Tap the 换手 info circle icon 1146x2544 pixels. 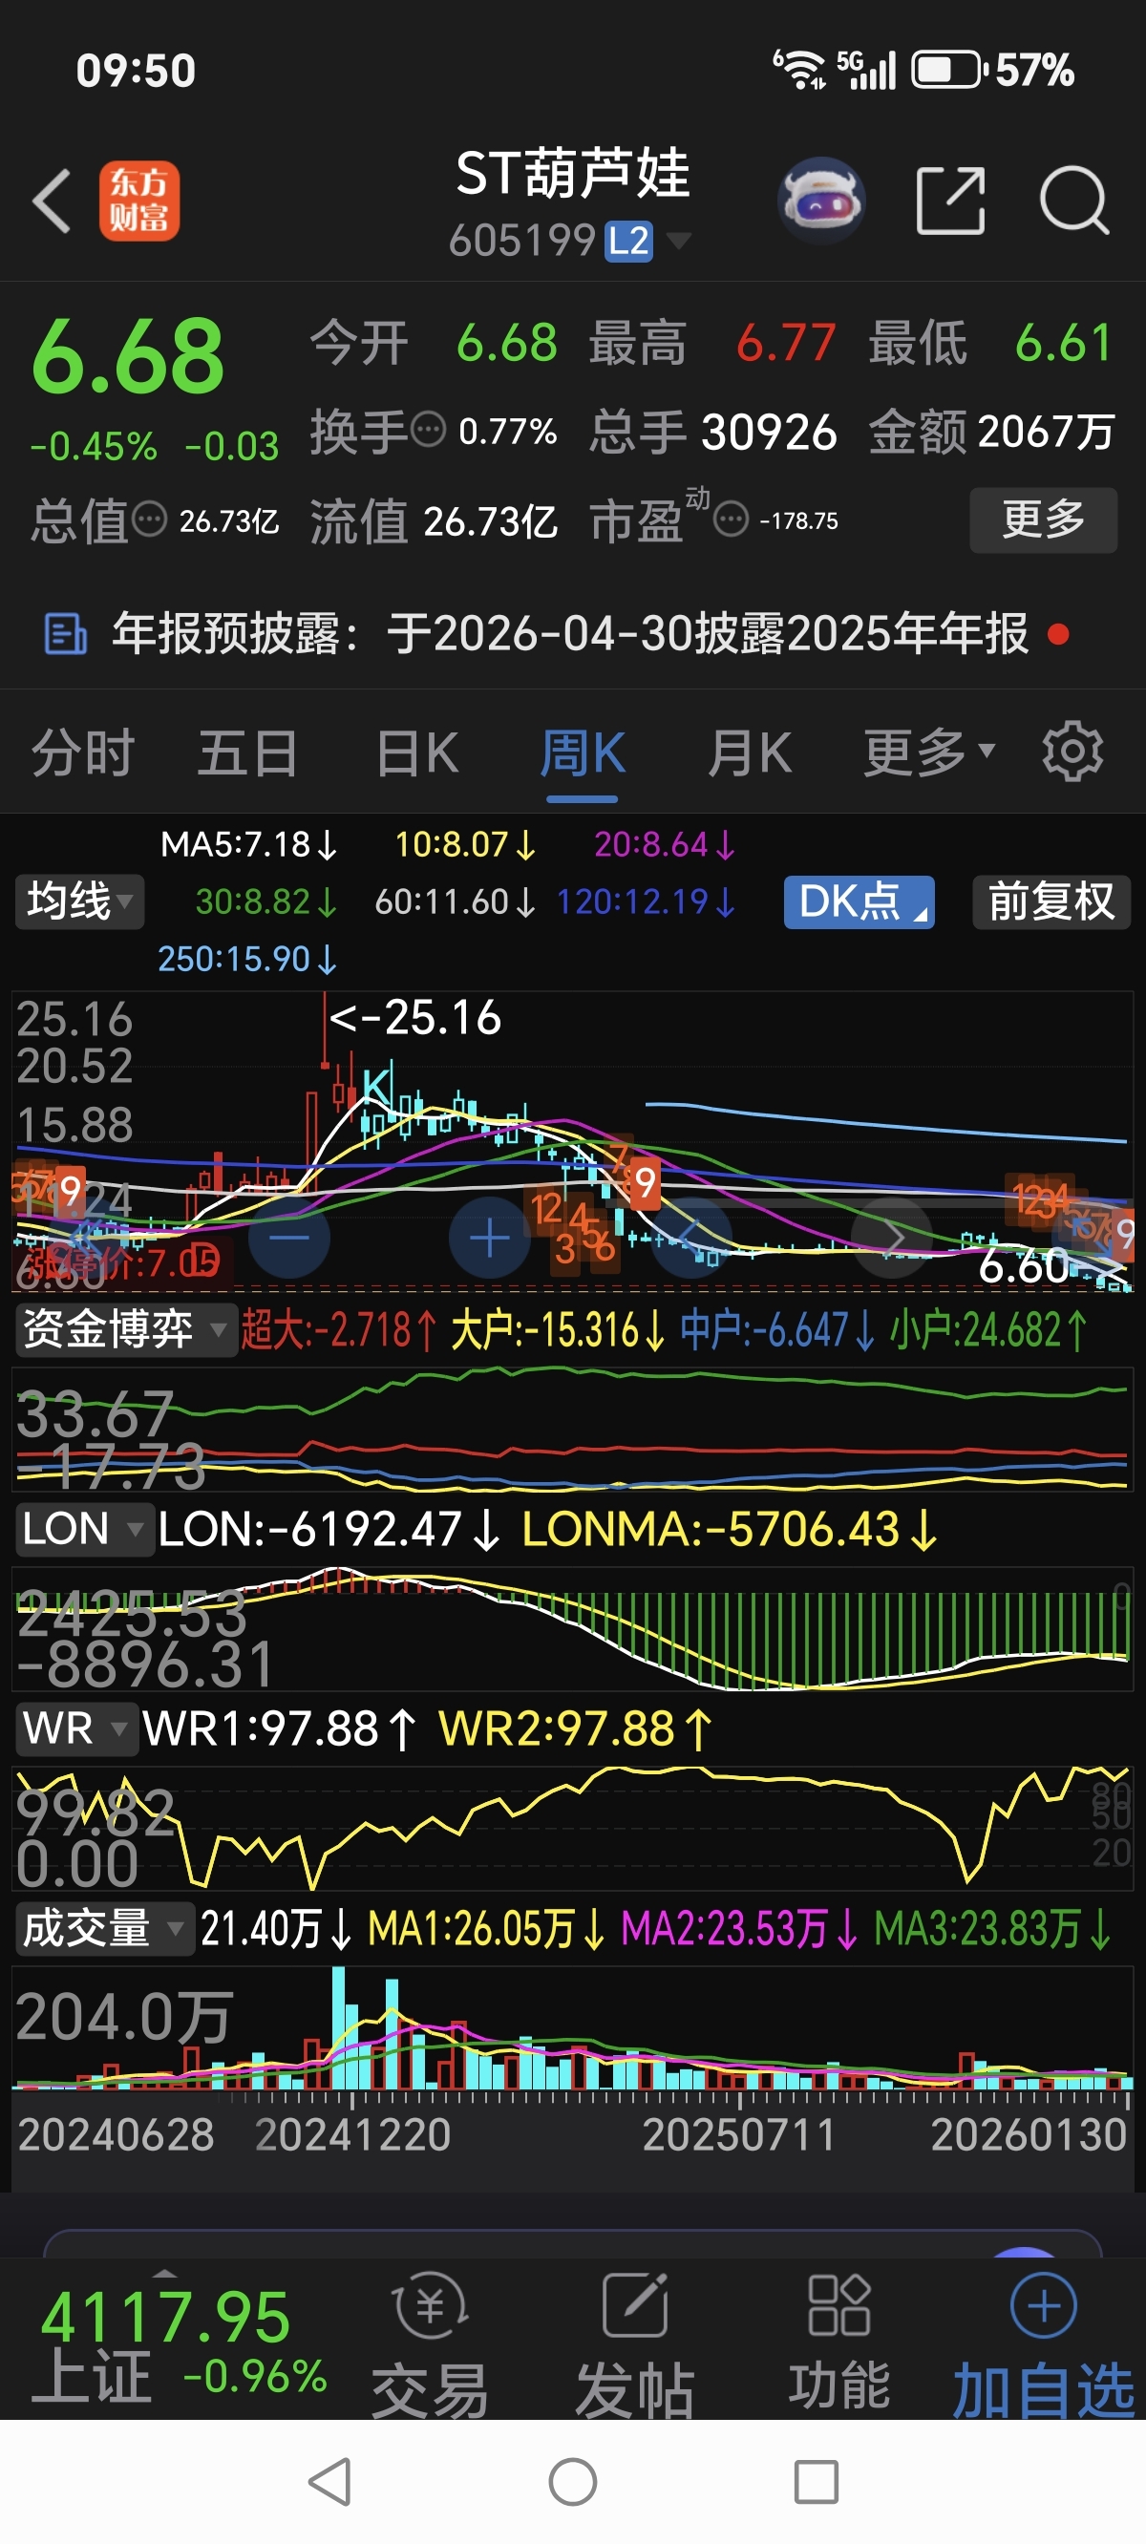(428, 431)
